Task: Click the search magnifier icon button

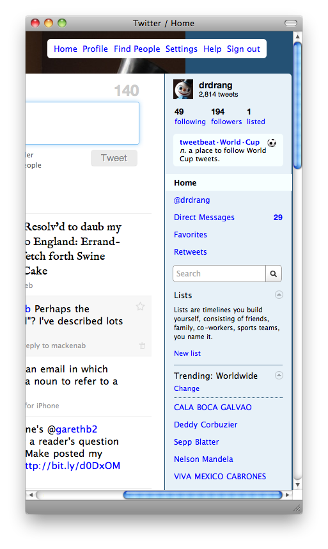Action: click(x=274, y=273)
